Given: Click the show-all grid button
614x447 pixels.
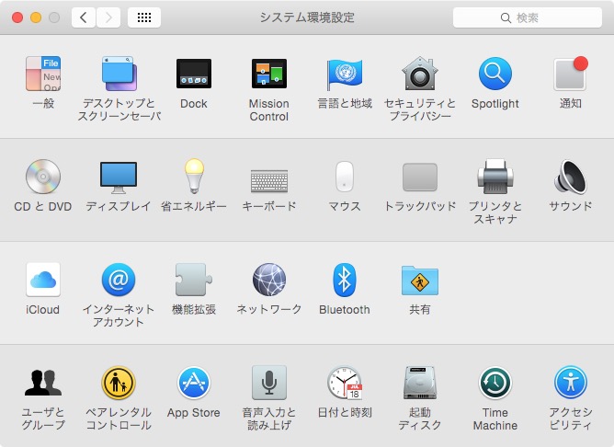Looking at the screenshot, I should tap(144, 17).
